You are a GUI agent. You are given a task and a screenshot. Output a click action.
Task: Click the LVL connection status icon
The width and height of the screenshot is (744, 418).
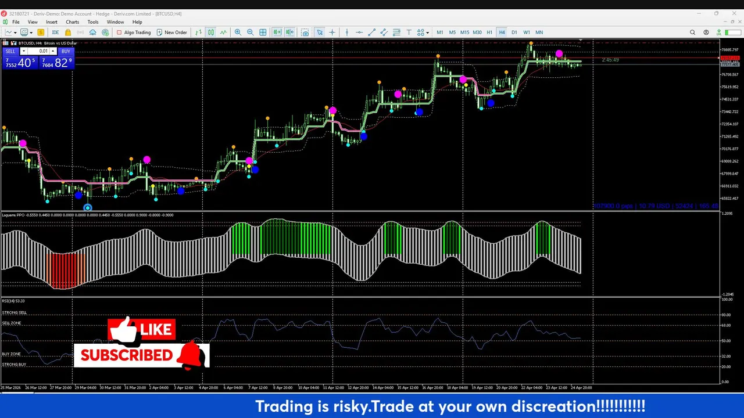[x=719, y=33]
